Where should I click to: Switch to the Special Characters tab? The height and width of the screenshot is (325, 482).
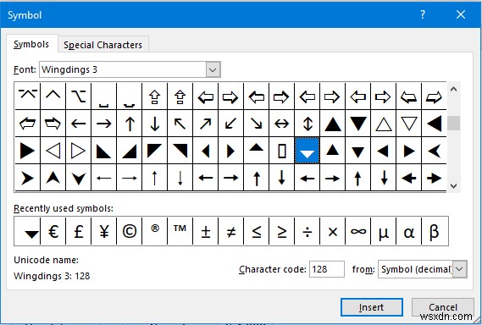(x=102, y=45)
